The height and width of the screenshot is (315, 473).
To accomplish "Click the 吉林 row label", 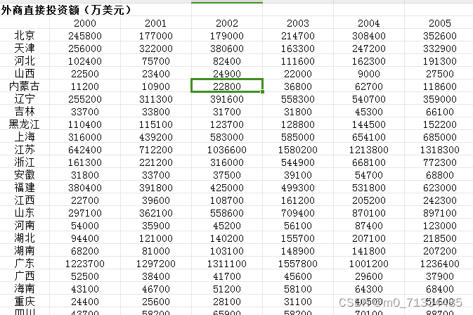I will pos(25,112).
